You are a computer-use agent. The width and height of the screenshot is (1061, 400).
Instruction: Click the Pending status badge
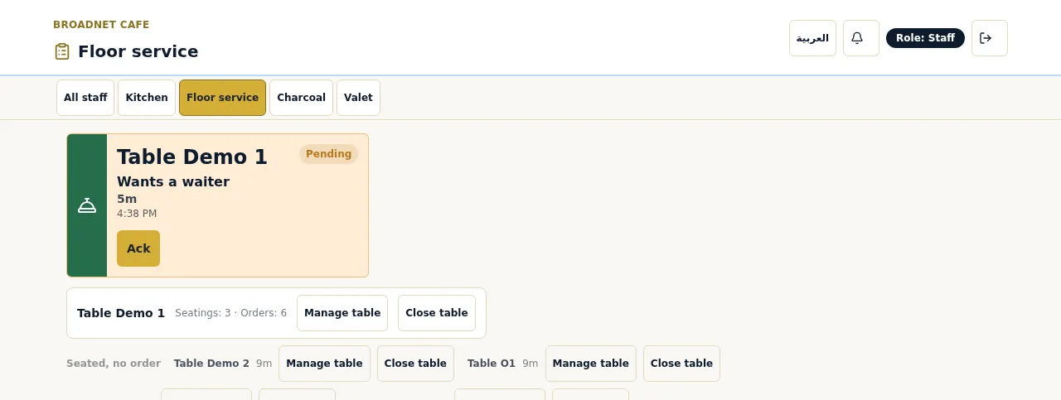point(328,154)
